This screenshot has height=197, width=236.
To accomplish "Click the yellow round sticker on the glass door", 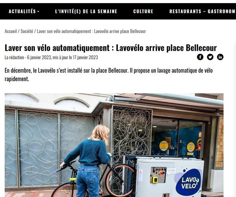I will pyautogui.click(x=164, y=146).
